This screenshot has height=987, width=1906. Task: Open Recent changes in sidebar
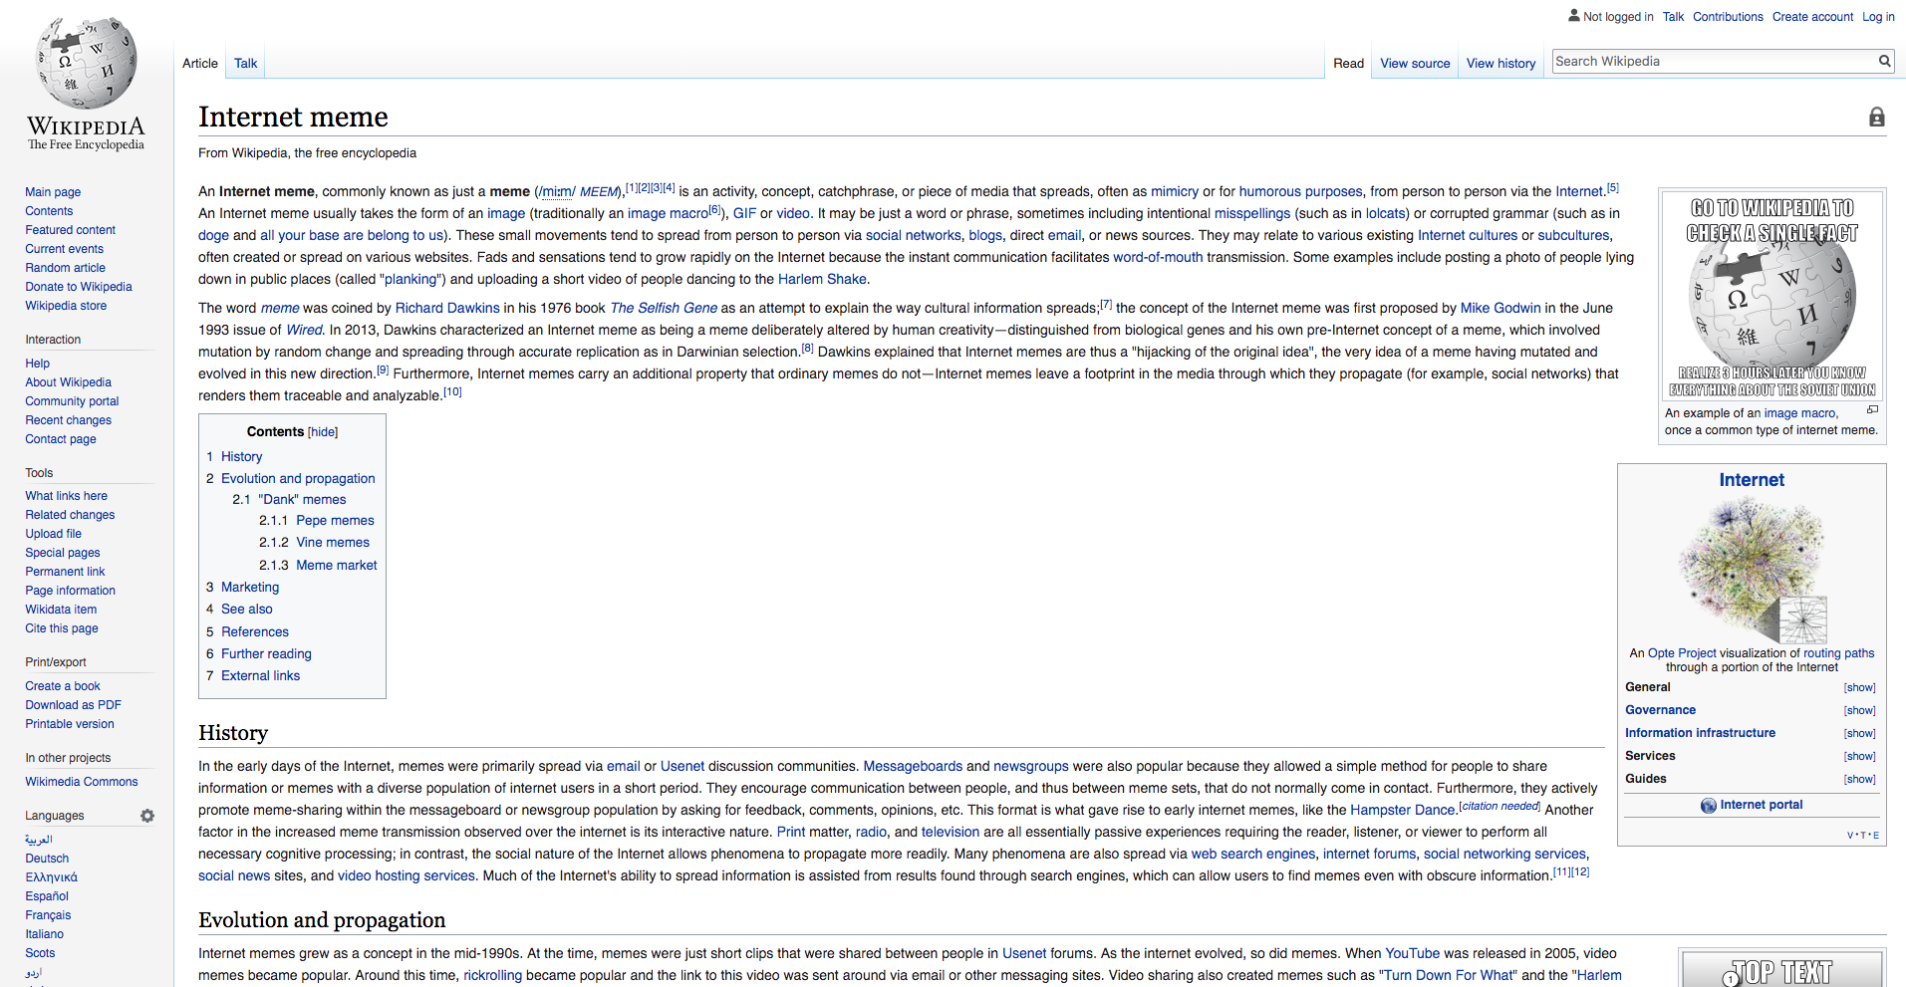68,420
